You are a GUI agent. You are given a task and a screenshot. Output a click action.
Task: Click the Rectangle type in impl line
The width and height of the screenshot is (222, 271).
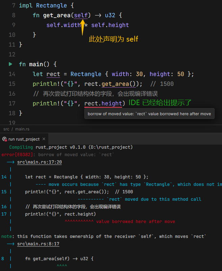(x=51, y=5)
